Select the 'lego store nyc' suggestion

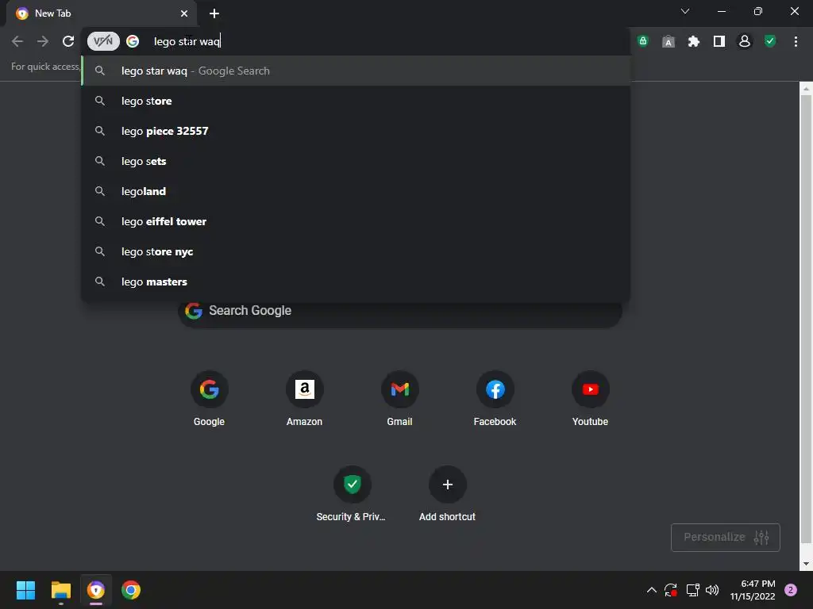tap(356, 251)
